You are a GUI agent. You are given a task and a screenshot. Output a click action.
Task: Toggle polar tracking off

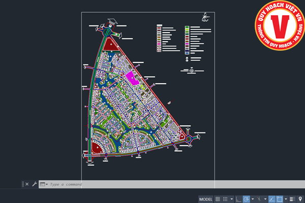tap(247, 199)
